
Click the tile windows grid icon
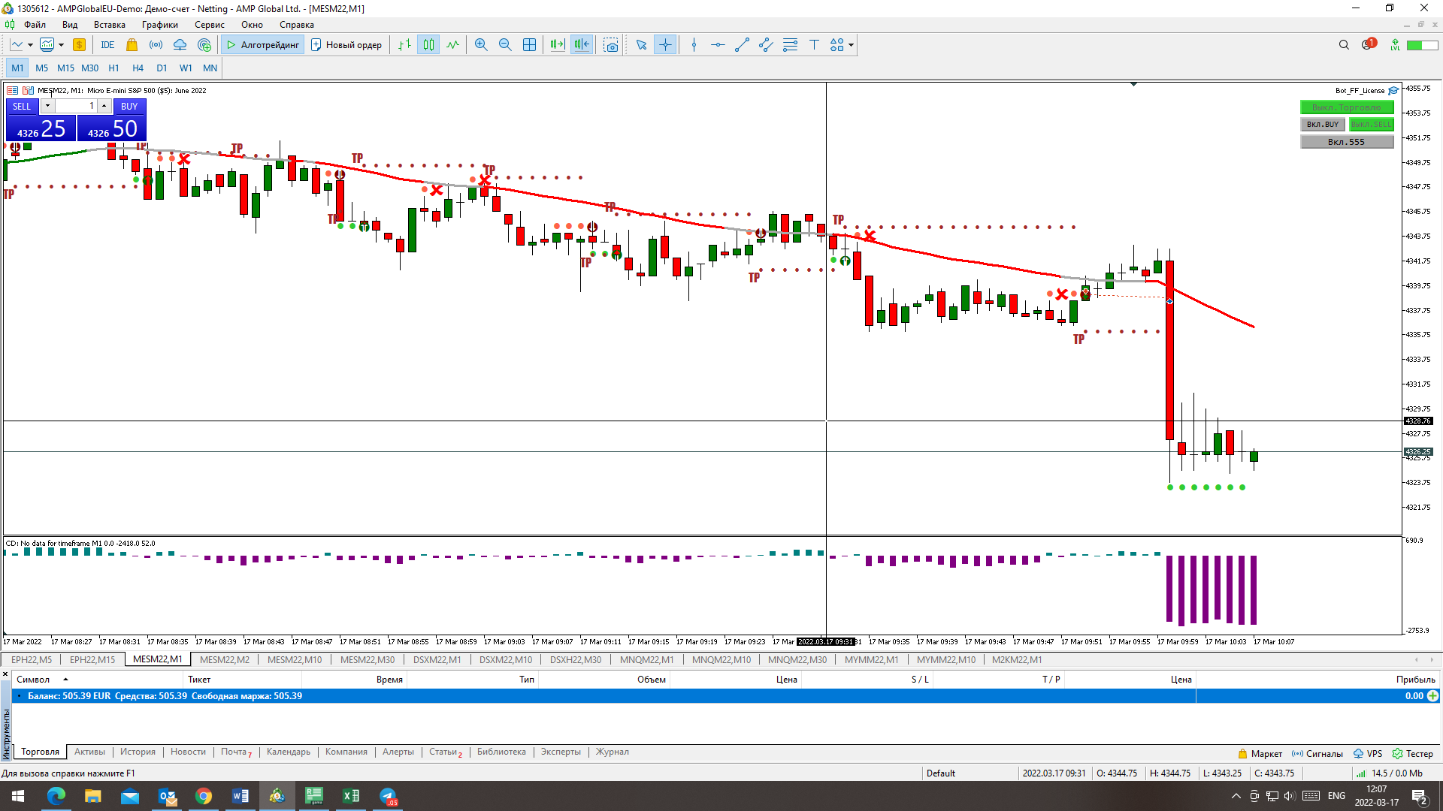pos(529,45)
